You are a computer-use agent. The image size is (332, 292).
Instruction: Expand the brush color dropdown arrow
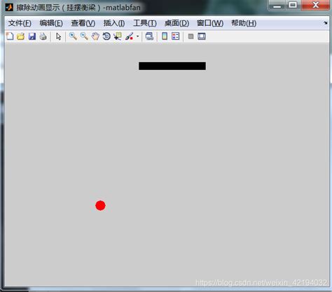click(137, 36)
